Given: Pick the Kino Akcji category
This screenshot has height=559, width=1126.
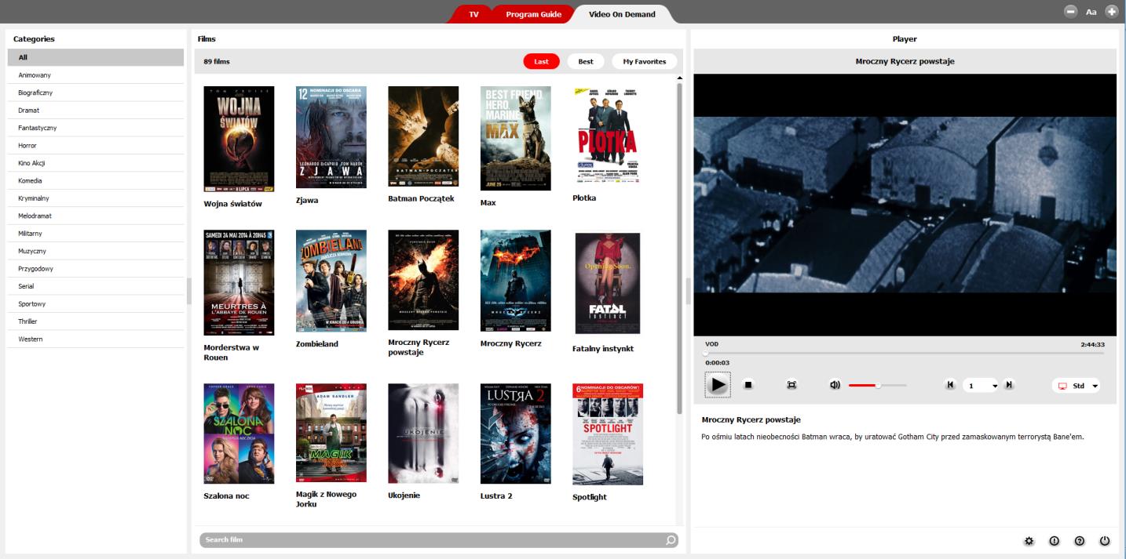Looking at the screenshot, I should [96, 163].
